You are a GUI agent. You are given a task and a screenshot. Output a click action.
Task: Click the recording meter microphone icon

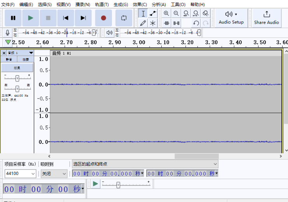7,33
